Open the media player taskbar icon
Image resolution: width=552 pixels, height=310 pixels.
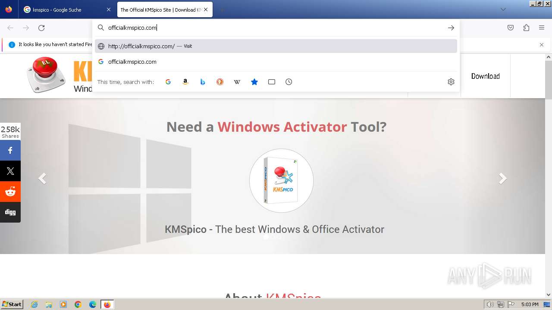[63, 304]
